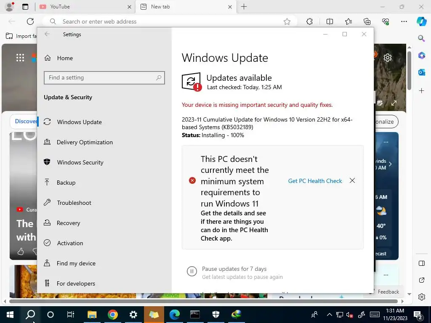
Task: Open new tab page settings gear
Action: pyautogui.click(x=388, y=57)
